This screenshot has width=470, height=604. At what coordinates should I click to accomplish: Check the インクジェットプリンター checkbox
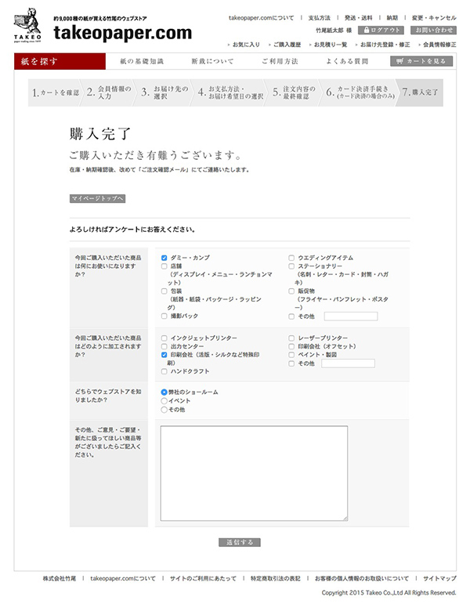coord(164,338)
